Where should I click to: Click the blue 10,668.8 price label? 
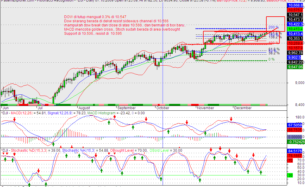[295, 5]
